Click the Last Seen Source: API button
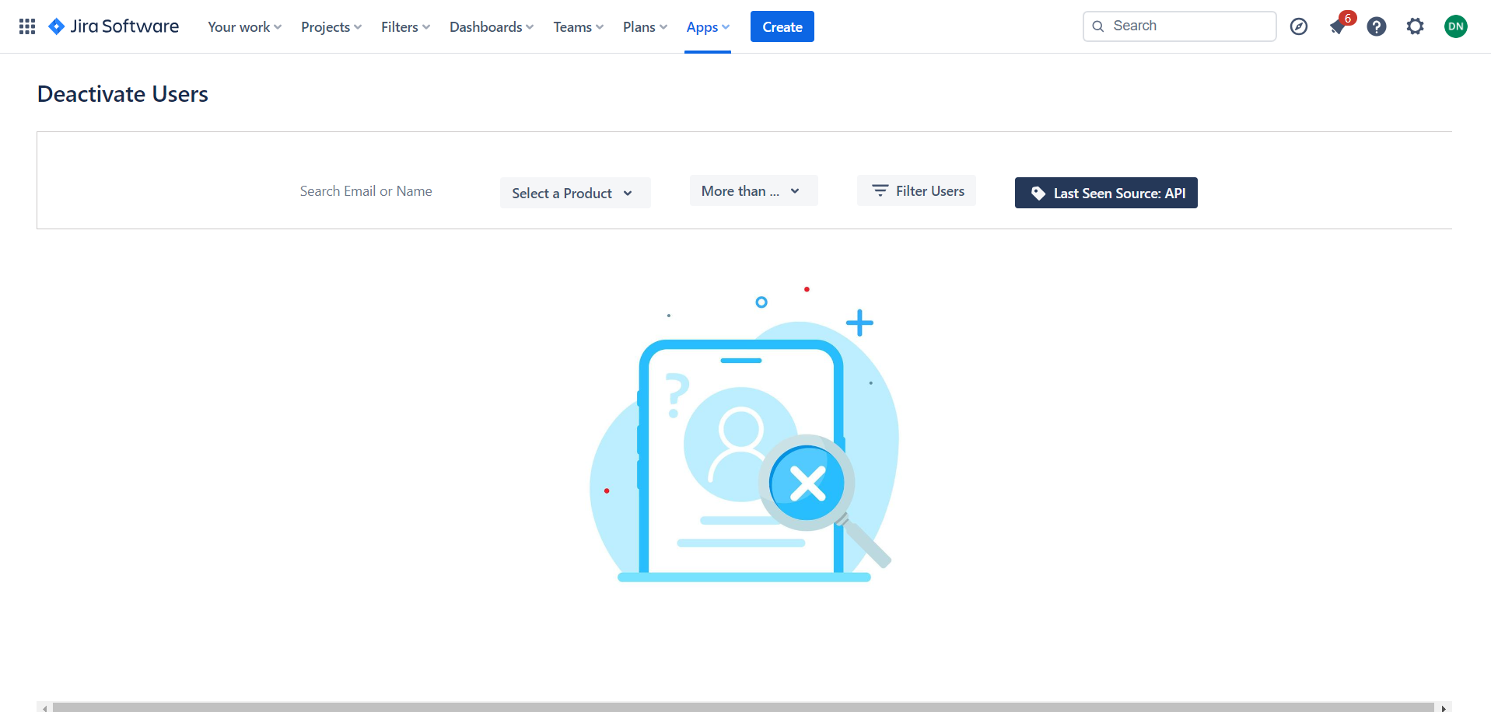This screenshot has height=712, width=1491. click(x=1105, y=193)
